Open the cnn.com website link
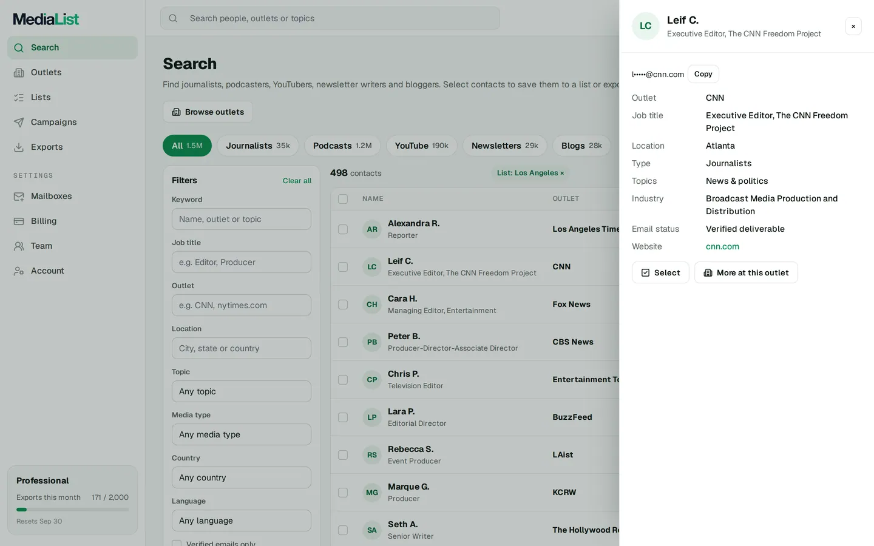 (722, 246)
